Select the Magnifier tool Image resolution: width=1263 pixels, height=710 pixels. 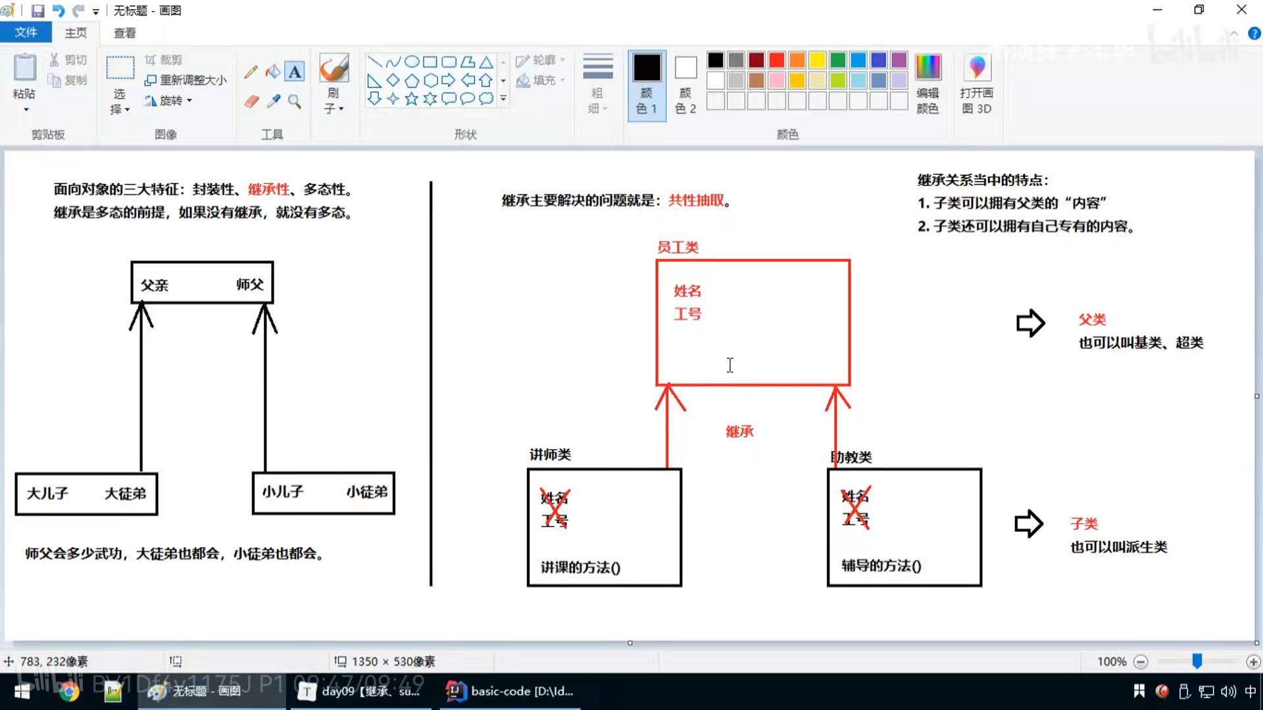click(295, 101)
